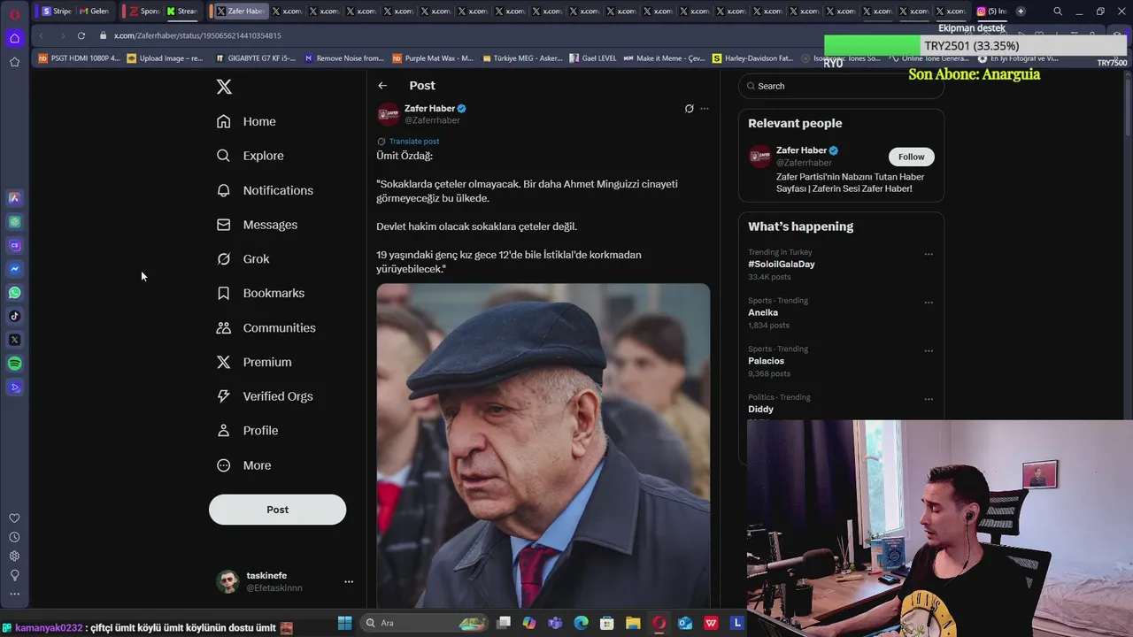Click the X Search input field
Viewport: 1133px width, 637px height.
click(841, 86)
